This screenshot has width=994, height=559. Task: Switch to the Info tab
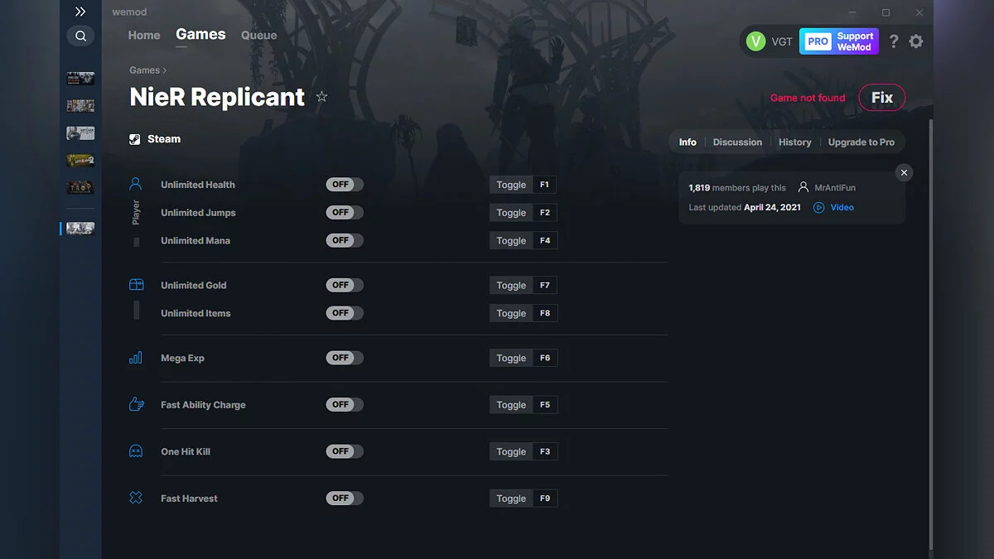[x=688, y=142]
